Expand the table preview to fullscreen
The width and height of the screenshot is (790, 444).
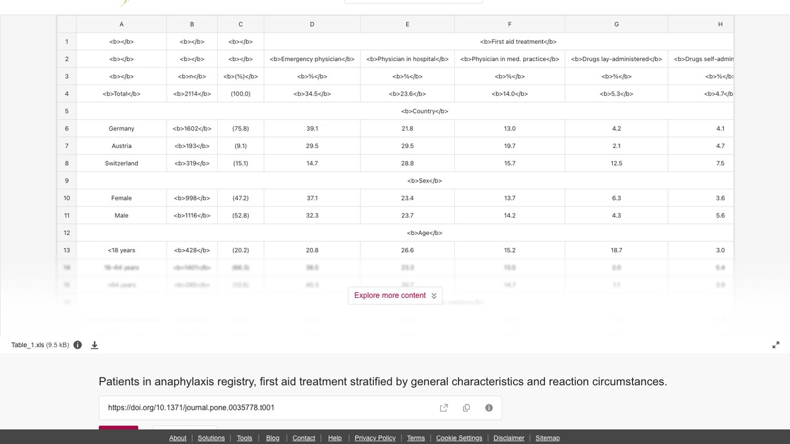tap(776, 345)
